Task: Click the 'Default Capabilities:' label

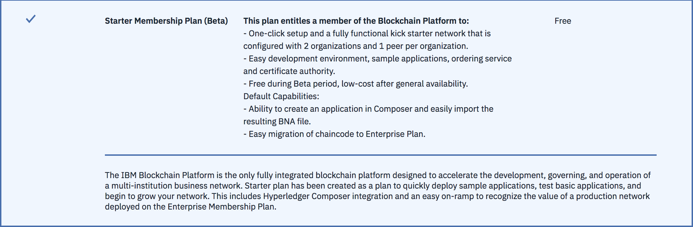Action: click(281, 96)
